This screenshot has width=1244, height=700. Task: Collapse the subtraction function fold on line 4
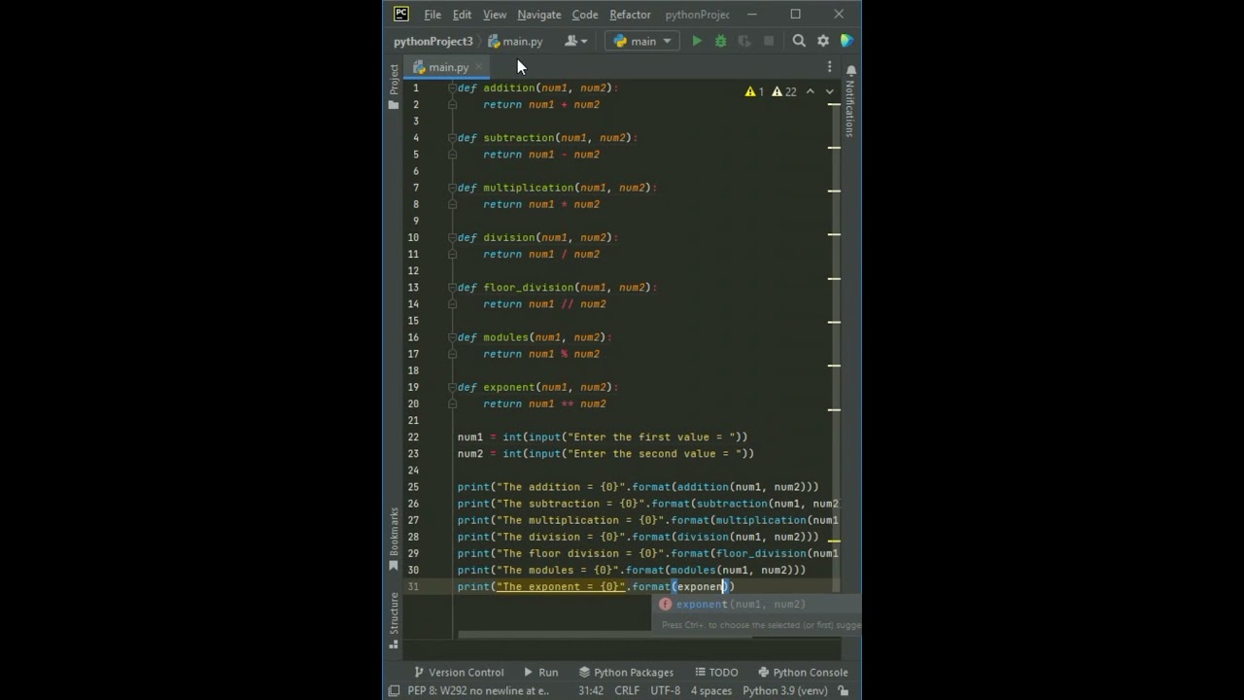point(452,138)
